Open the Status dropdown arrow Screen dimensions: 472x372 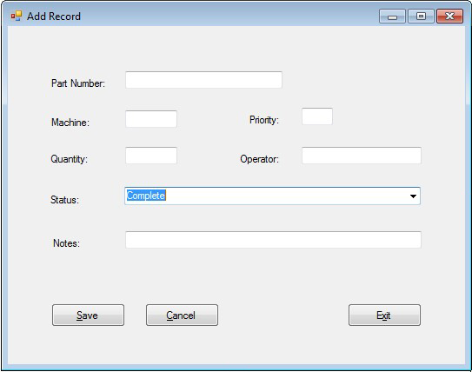[413, 196]
